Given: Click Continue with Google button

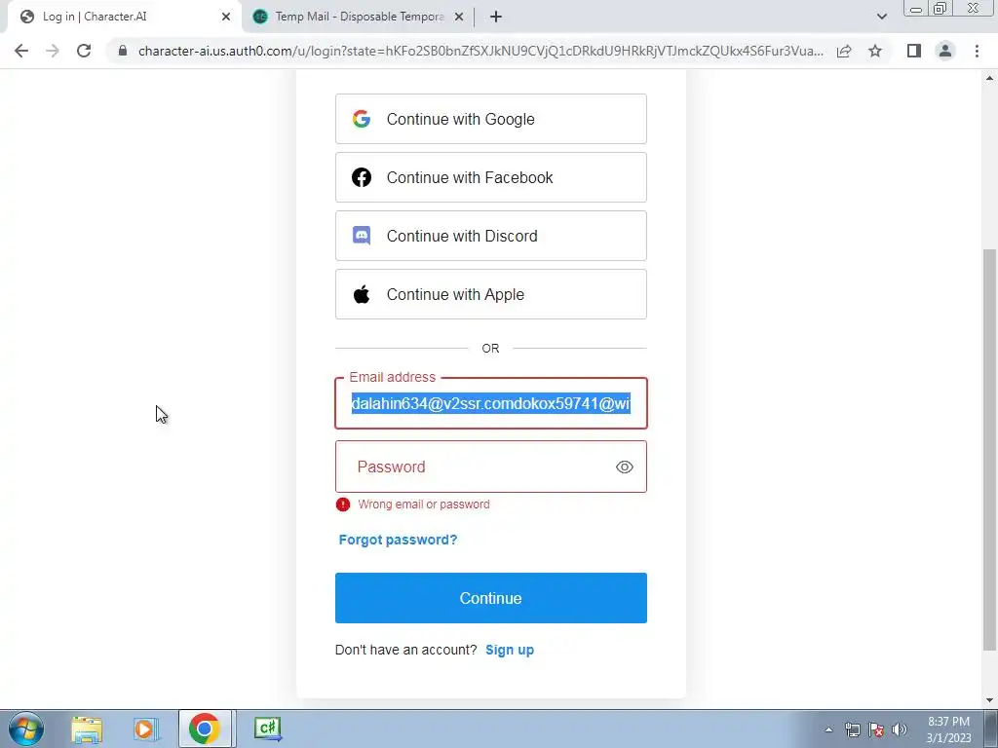Looking at the screenshot, I should click(491, 119).
